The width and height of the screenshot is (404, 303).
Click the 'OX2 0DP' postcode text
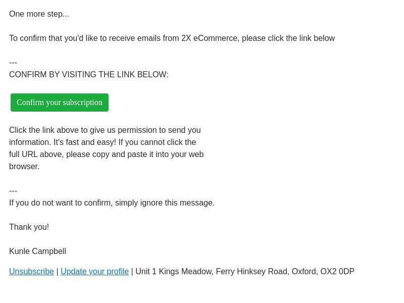coord(337,271)
